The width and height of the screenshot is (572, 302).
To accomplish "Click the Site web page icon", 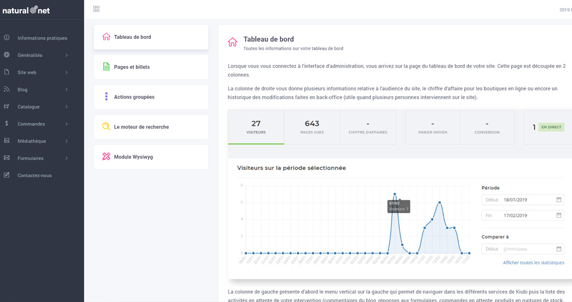I will [x=7, y=72].
